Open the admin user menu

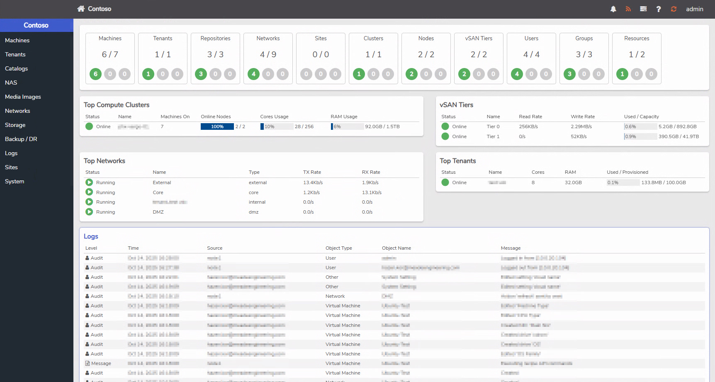[x=694, y=9]
